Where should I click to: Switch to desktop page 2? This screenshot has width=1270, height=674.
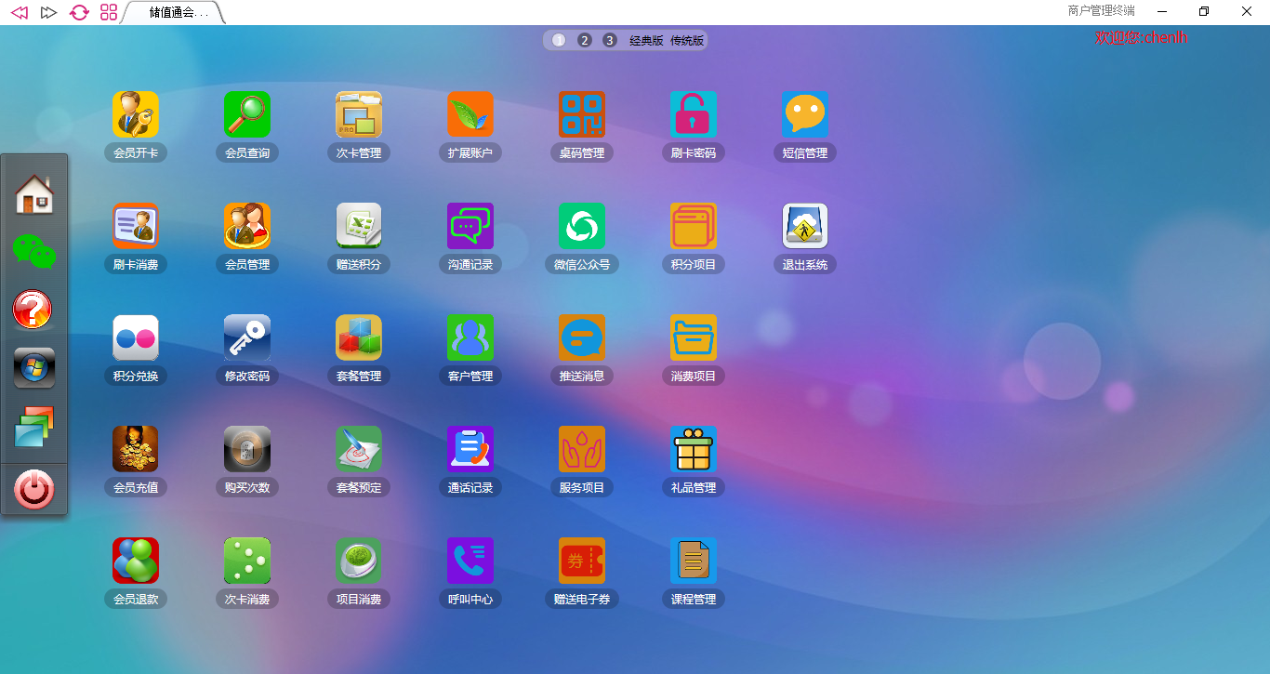585,40
